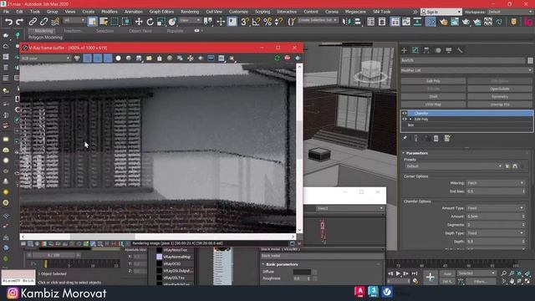Click the Render Production teapot icon
Viewport: 535px width, 301px height.
pyautogui.click(x=476, y=22)
